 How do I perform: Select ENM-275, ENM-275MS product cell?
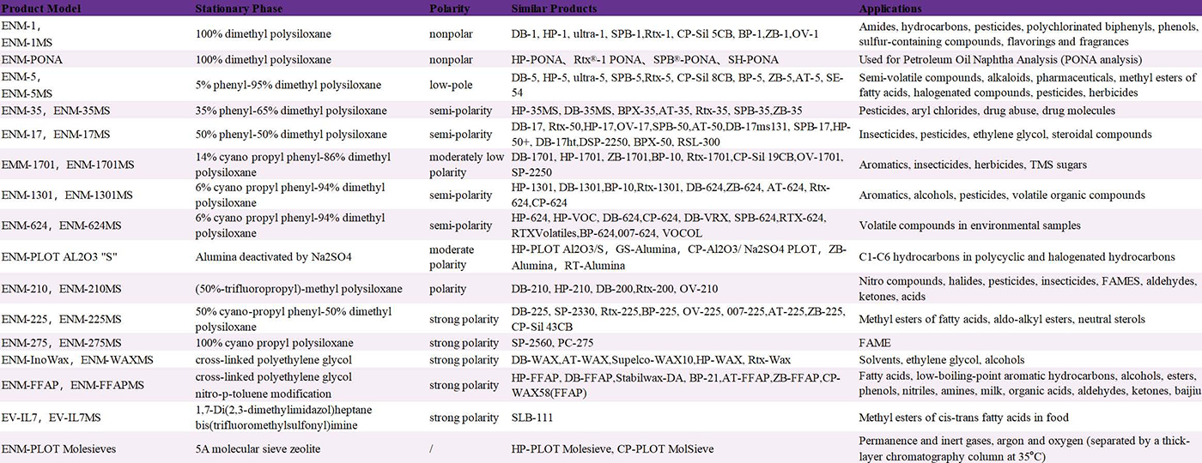[61, 343]
